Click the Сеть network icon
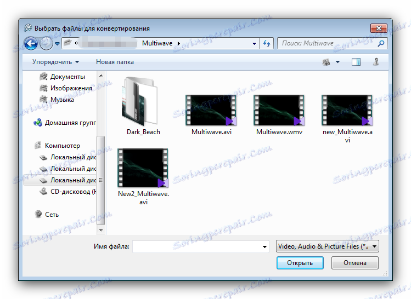411x299 pixels. [x=38, y=214]
